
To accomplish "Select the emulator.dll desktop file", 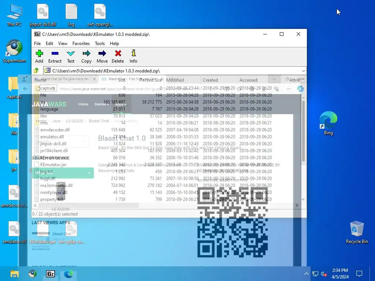I will [x=14, y=233].
